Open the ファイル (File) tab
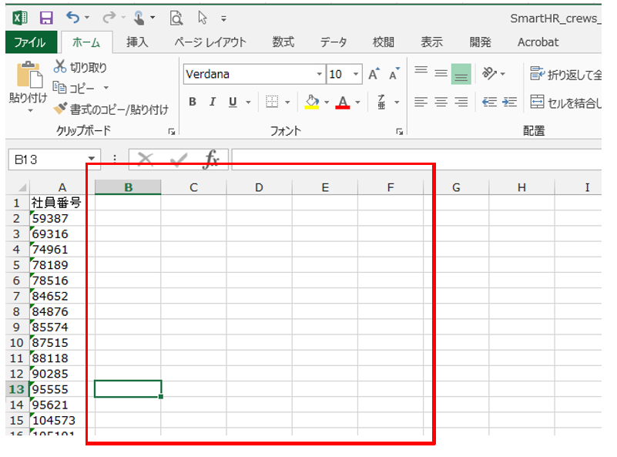This screenshot has width=617, height=457. click(30, 42)
